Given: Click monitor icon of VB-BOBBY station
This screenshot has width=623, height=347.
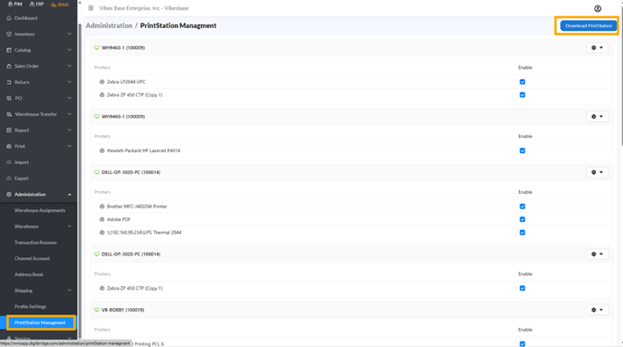Looking at the screenshot, I should click(x=97, y=310).
